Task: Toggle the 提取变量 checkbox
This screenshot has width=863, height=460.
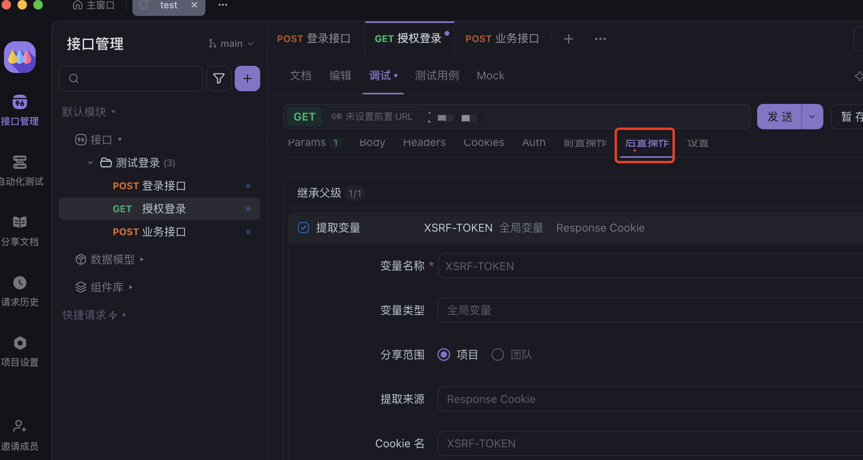Action: click(x=303, y=228)
